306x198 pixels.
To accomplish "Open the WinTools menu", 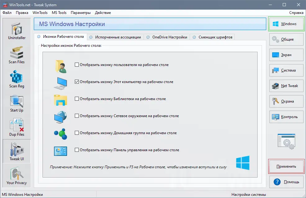I will 40,13.
